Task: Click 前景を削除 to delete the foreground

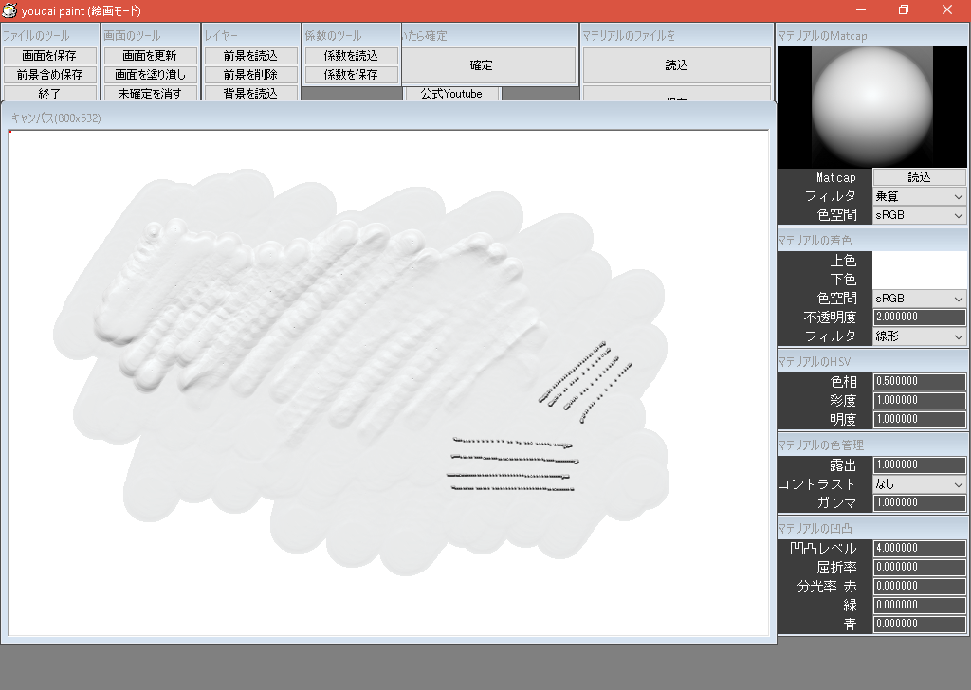Action: pos(248,74)
